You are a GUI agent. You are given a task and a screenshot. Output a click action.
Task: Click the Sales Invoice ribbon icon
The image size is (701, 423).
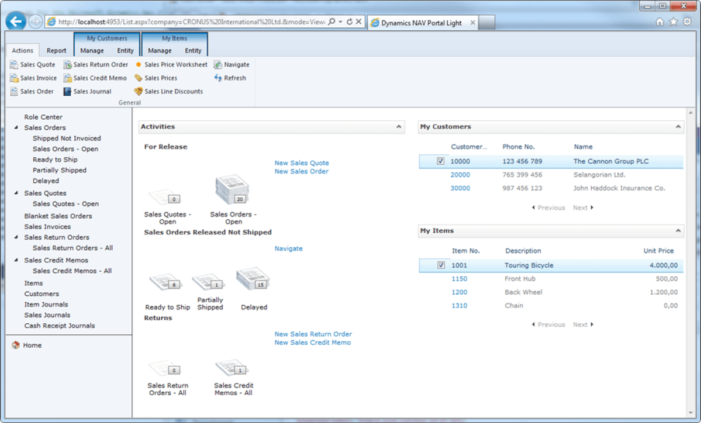(14, 78)
